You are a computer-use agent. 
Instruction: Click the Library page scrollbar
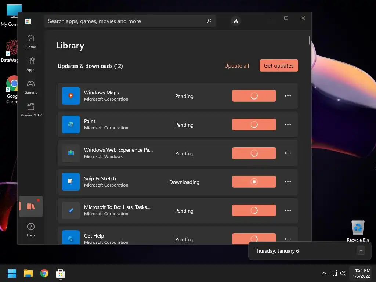[309, 40]
